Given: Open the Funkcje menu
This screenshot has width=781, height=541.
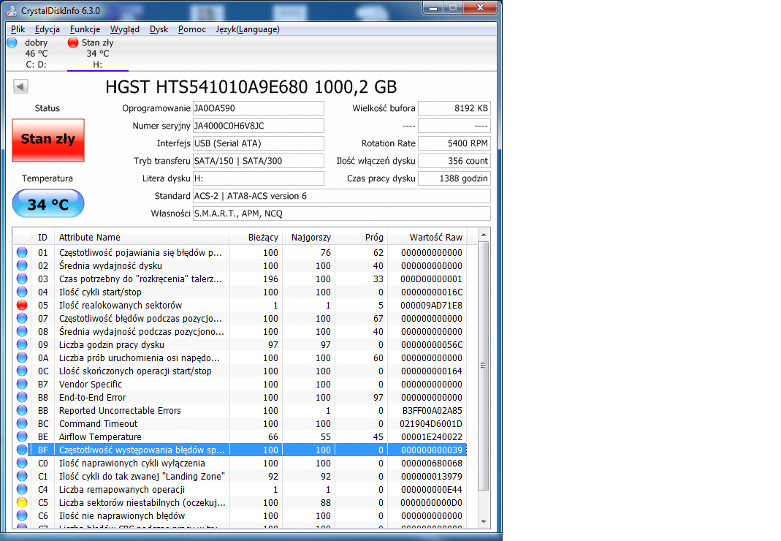Looking at the screenshot, I should [x=85, y=29].
